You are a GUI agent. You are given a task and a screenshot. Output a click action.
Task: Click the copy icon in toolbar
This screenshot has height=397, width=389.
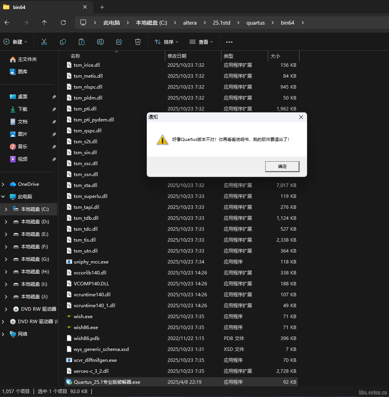63,42
